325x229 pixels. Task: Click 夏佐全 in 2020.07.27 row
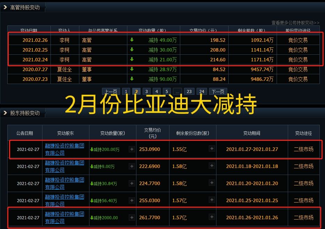64,69
